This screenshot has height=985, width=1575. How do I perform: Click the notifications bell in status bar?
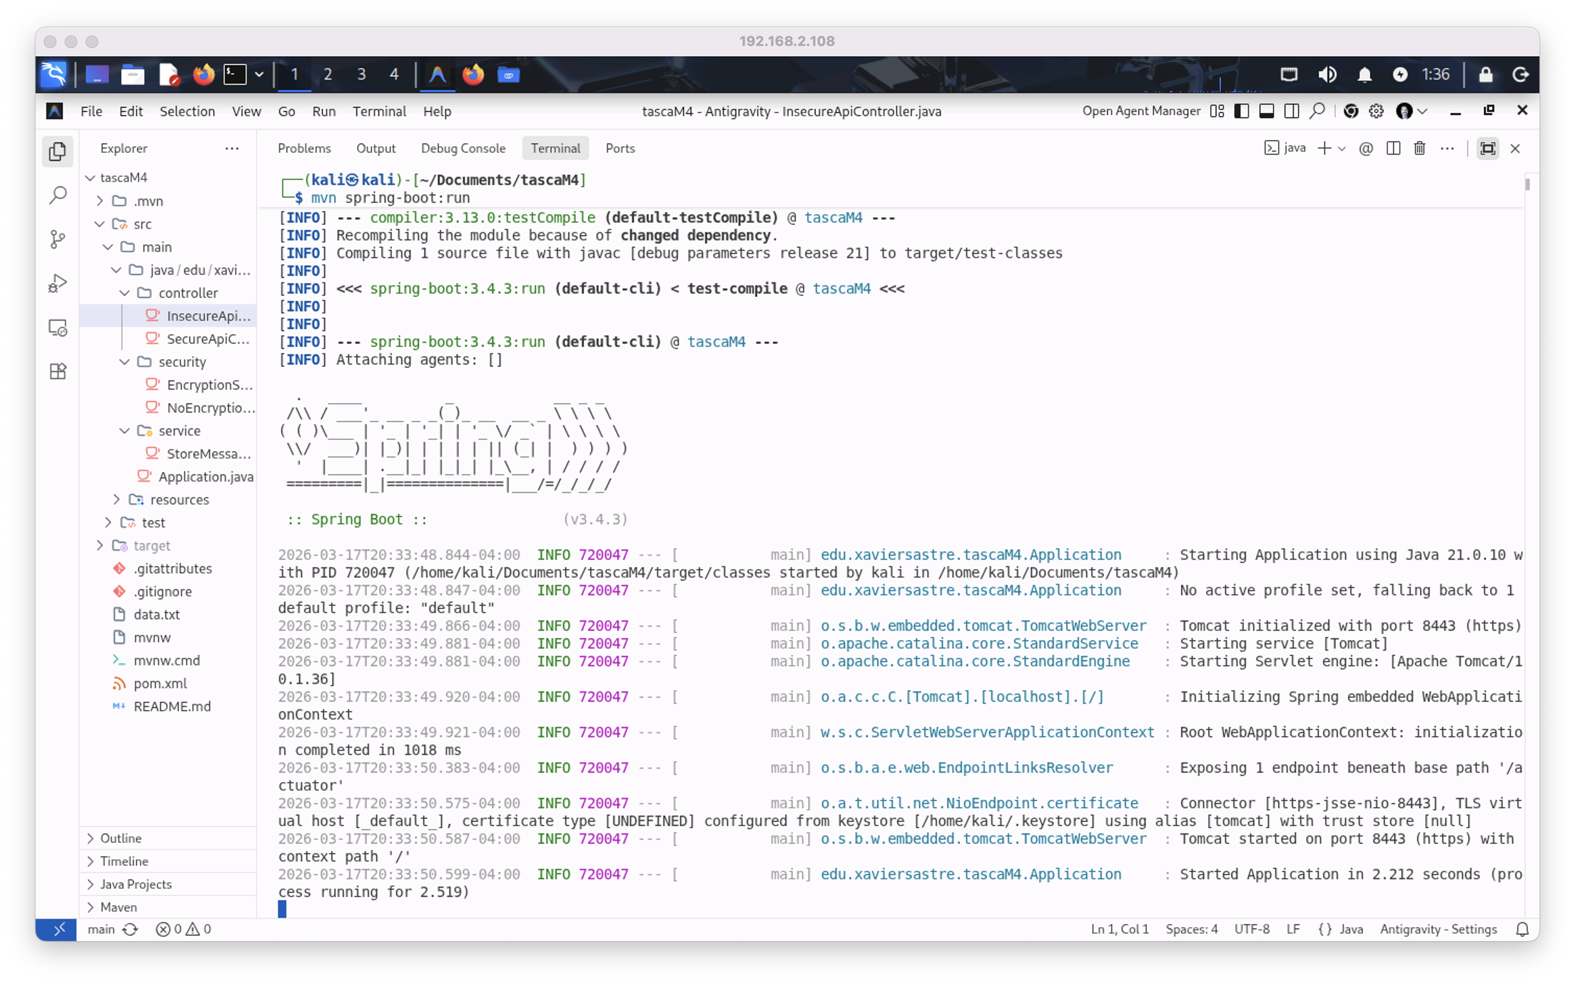pos(1522,929)
